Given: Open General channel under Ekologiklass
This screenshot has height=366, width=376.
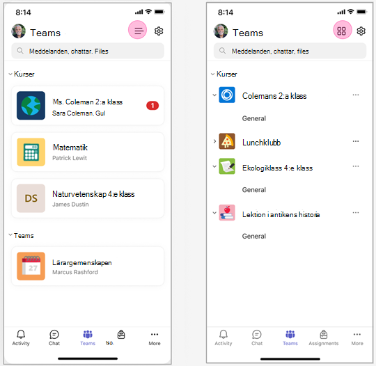Looking at the screenshot, I should pyautogui.click(x=254, y=190).
